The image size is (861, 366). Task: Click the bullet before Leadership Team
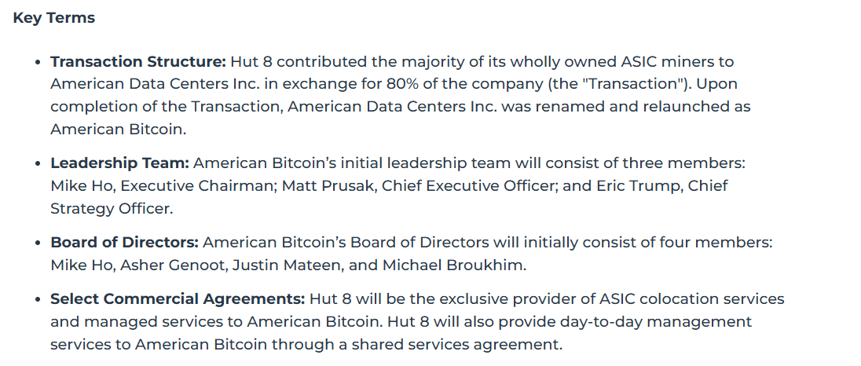[x=38, y=163]
